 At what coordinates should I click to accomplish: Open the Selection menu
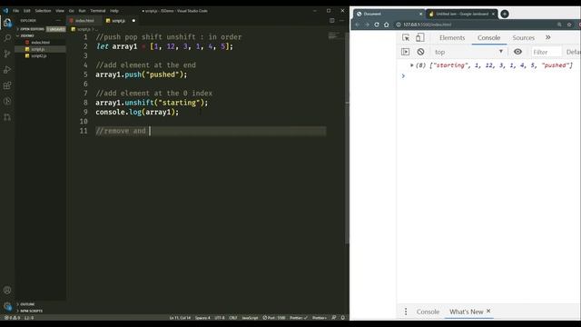tap(43, 11)
